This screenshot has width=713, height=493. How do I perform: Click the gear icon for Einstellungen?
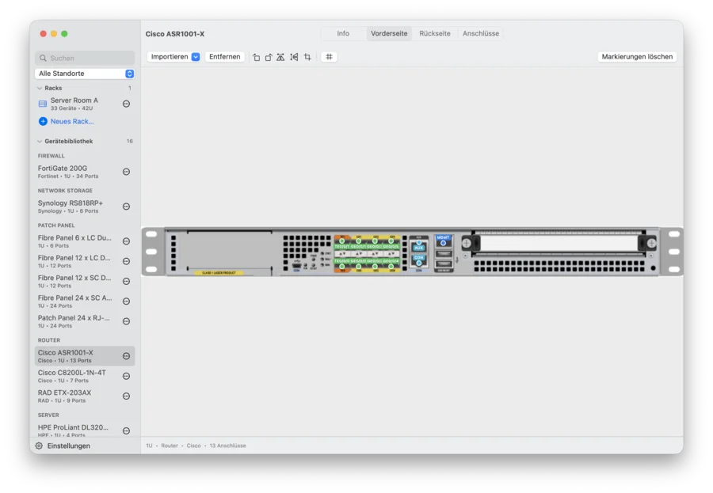(x=39, y=446)
